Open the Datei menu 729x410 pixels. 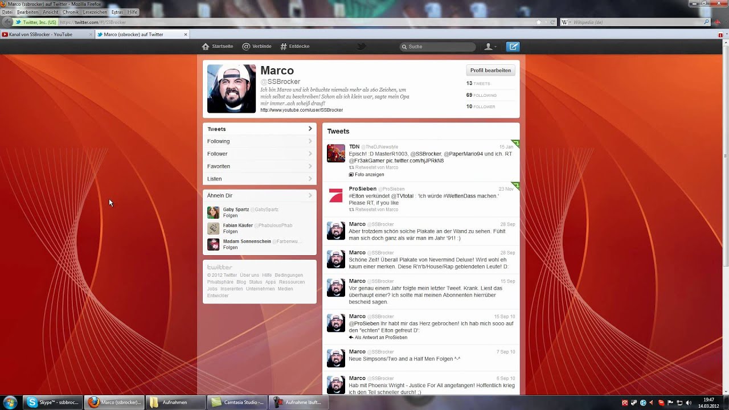pos(7,12)
